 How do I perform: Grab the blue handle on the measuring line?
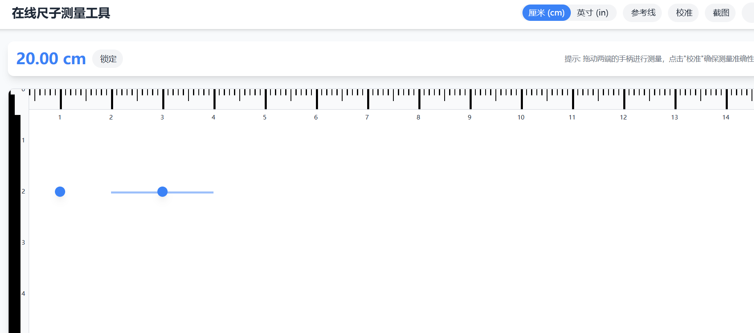162,192
